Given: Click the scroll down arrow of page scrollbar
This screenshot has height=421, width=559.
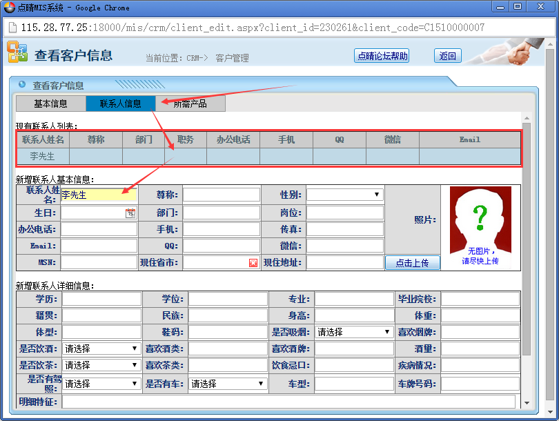Looking at the screenshot, I should pyautogui.click(x=527, y=403).
